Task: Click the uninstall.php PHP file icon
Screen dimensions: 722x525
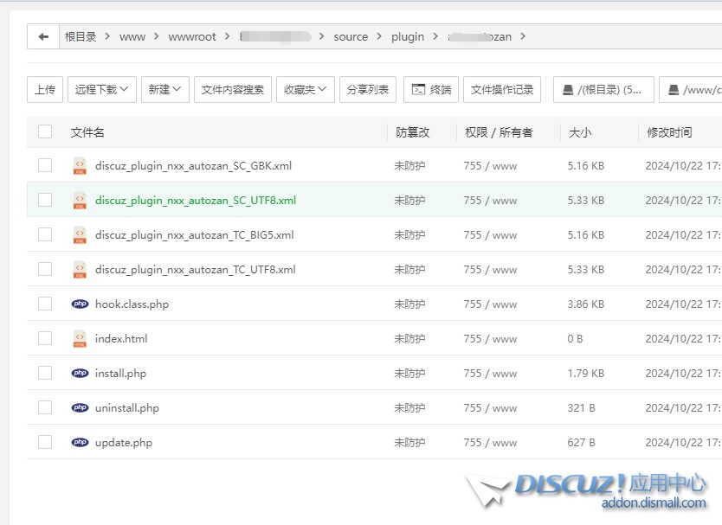Action: [x=80, y=407]
